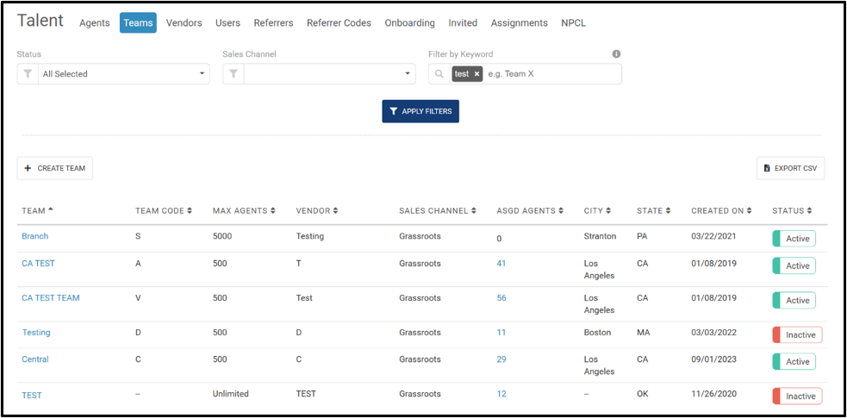Click the '03/22/2021' created date

(x=713, y=236)
